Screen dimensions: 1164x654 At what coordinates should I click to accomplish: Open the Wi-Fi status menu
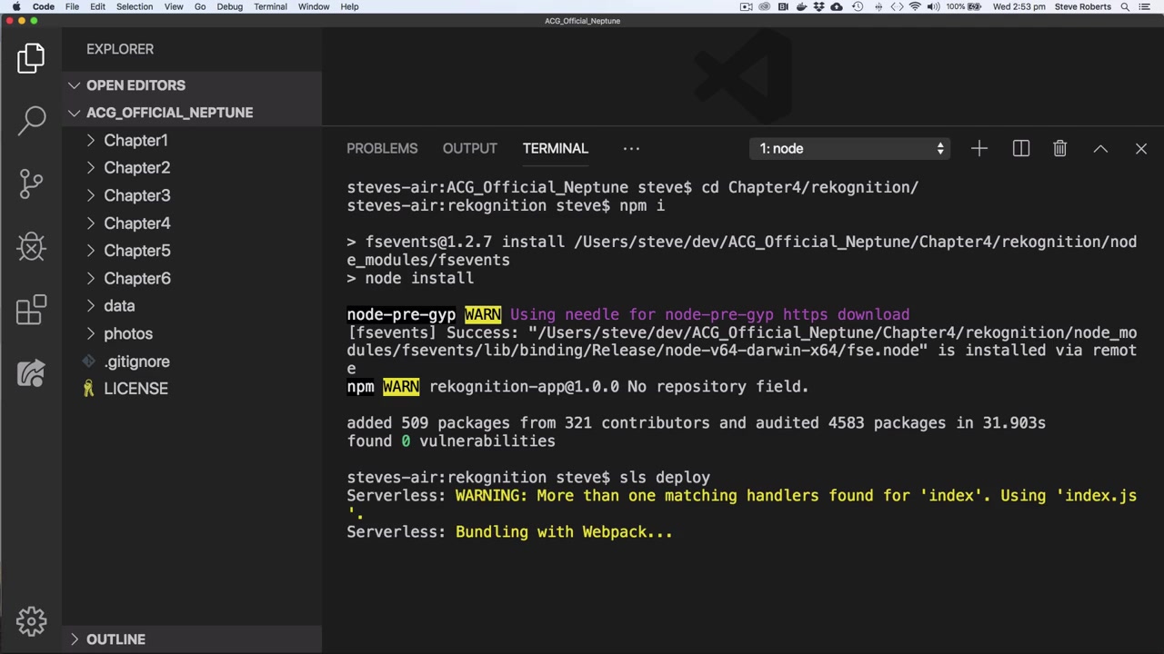(915, 6)
